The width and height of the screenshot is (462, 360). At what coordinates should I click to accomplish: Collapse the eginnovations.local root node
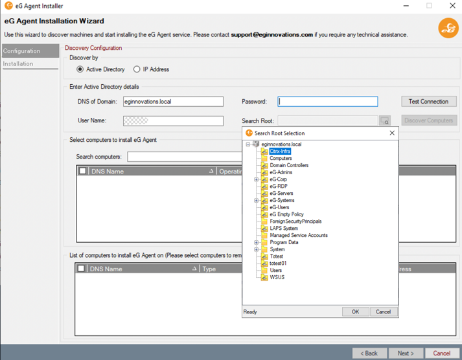pos(248,144)
